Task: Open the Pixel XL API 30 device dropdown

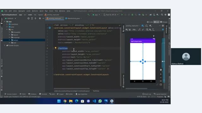Action: coord(111,15)
